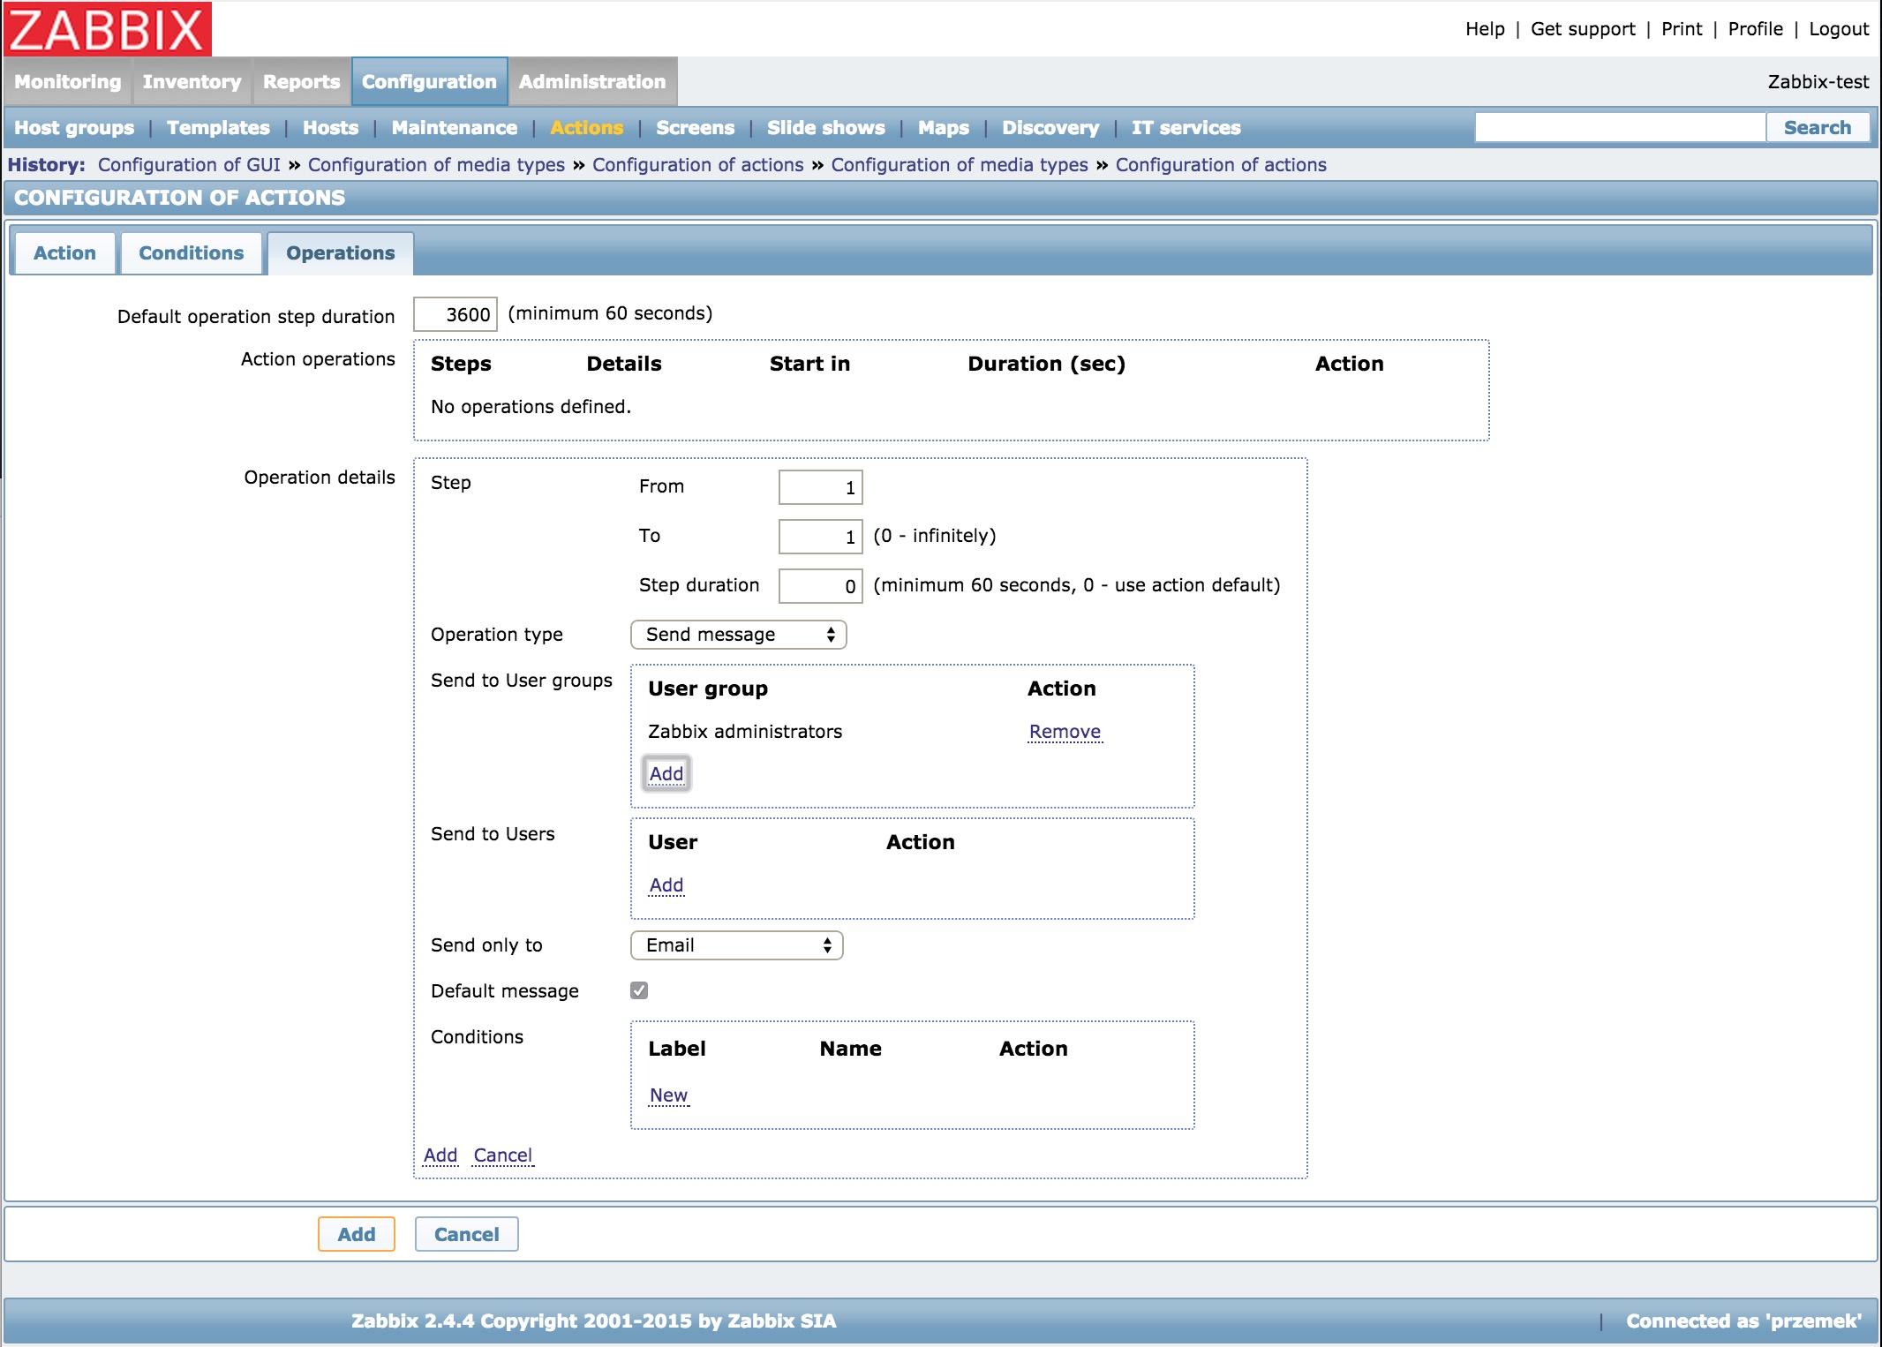The image size is (1882, 1347).
Task: Switch to the Conditions tab
Action: [x=191, y=253]
